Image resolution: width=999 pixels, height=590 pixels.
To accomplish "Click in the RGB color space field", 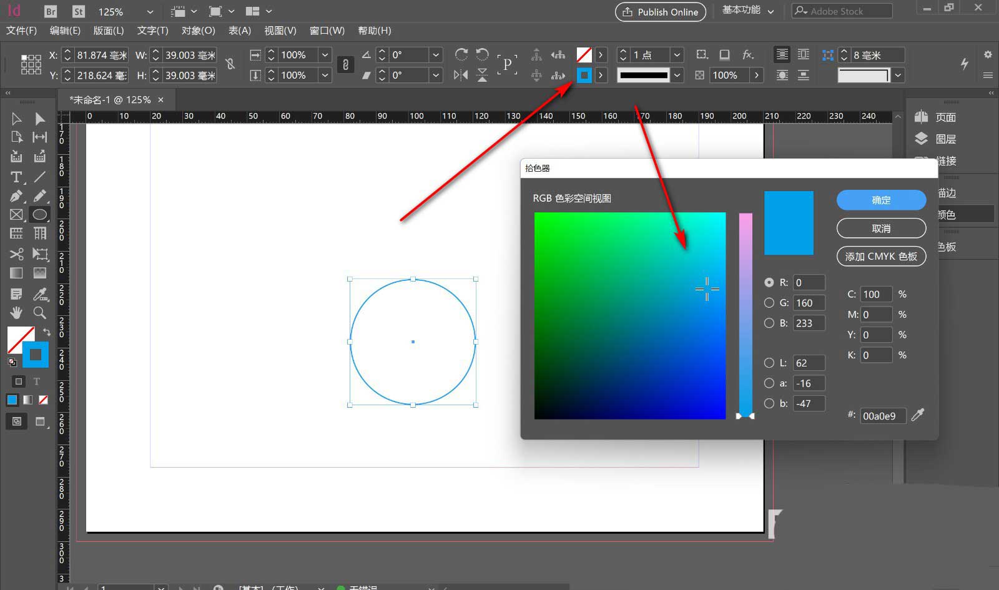I will 629,315.
